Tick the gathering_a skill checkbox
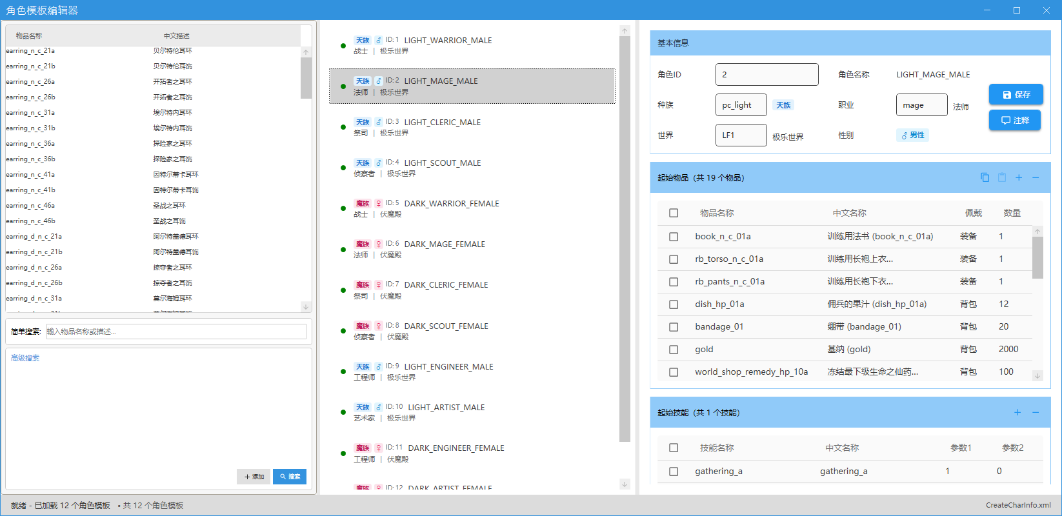This screenshot has height=516, width=1062. pos(674,471)
